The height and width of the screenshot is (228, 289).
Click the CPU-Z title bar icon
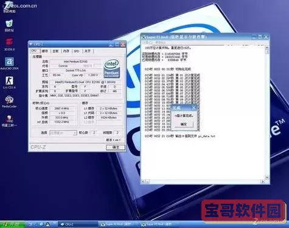click(31, 44)
